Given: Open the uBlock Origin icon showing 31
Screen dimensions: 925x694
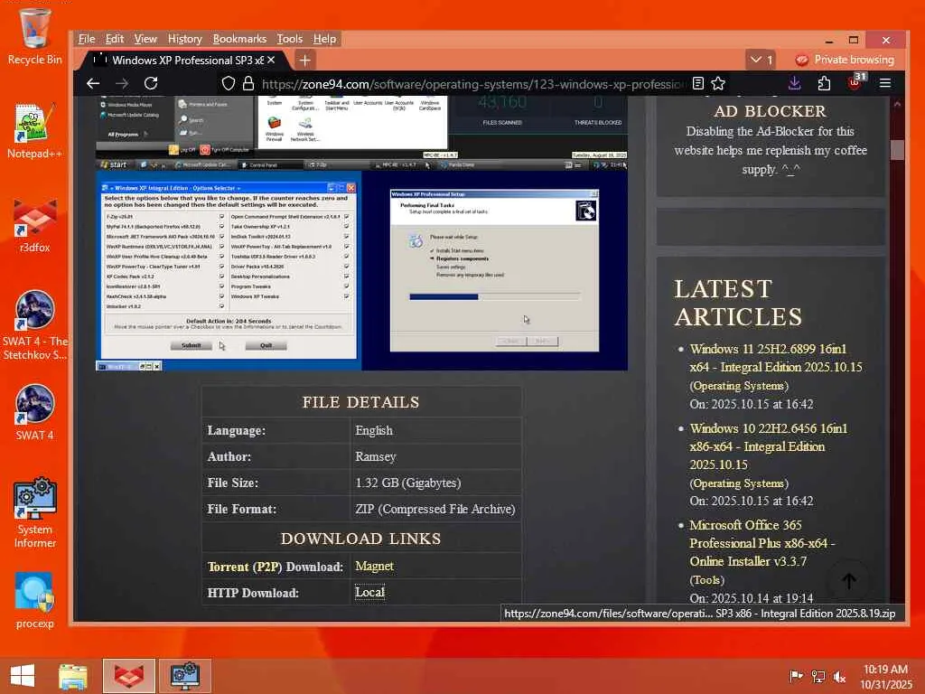Looking at the screenshot, I should point(855,82).
